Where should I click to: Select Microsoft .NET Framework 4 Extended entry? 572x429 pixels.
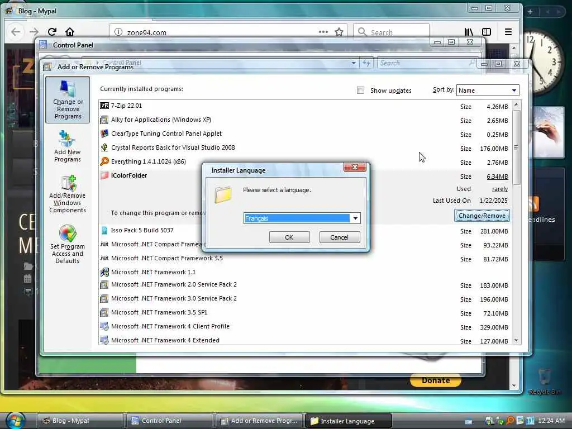coord(165,340)
